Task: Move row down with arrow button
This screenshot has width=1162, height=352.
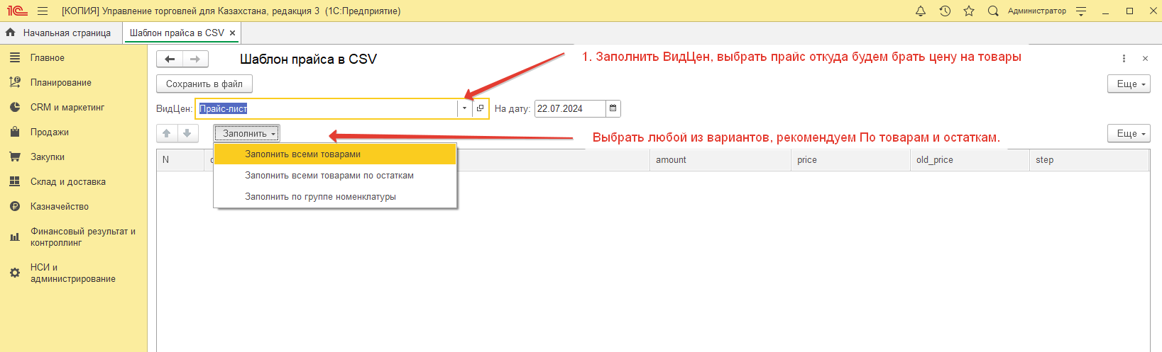Action: (187, 133)
